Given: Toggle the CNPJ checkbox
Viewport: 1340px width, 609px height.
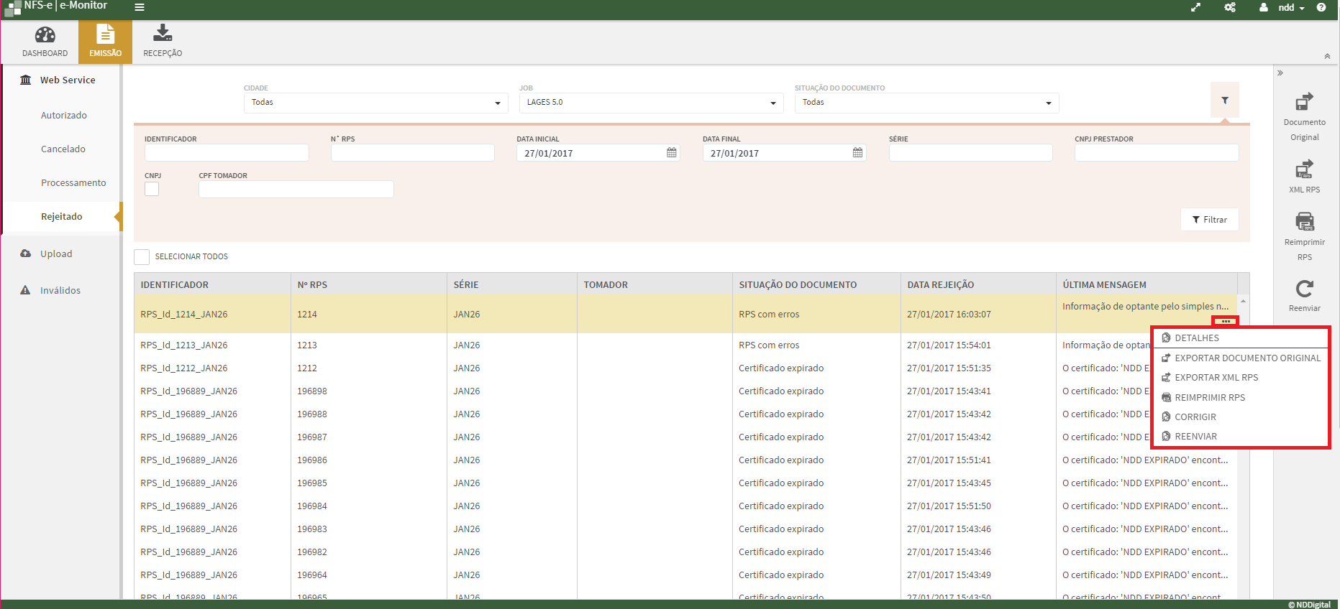Looking at the screenshot, I should click(x=152, y=189).
